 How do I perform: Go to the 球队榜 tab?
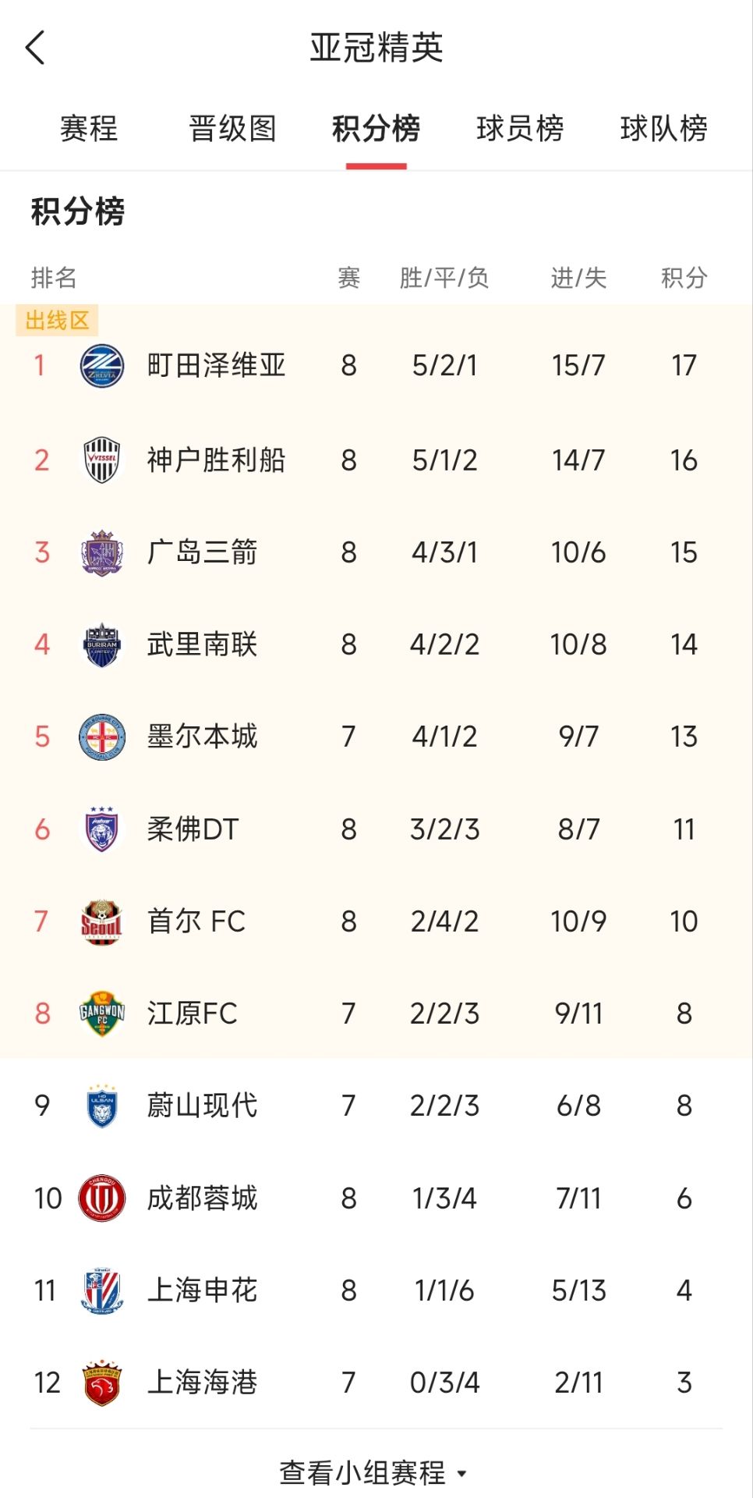tap(663, 129)
